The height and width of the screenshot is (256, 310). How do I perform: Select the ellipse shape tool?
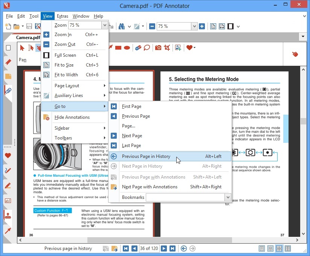[127, 48]
